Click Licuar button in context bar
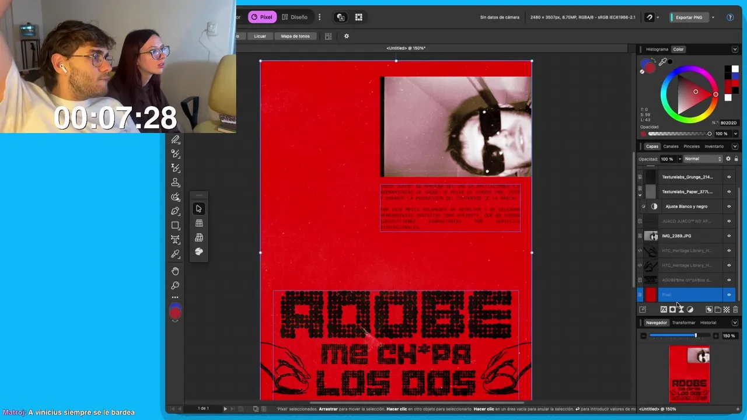Image resolution: width=747 pixels, height=420 pixels. (260, 36)
